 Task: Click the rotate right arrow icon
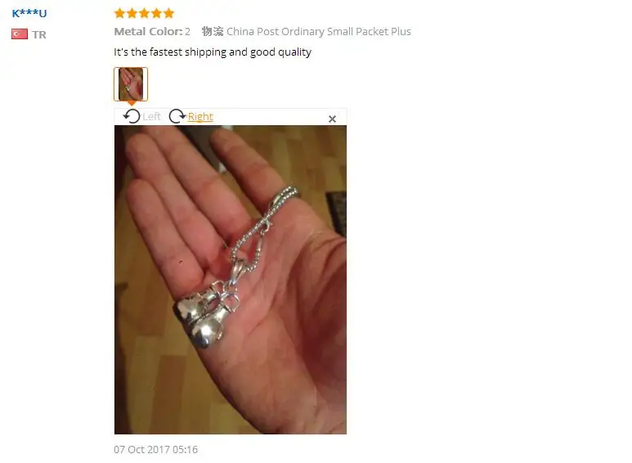[177, 116]
